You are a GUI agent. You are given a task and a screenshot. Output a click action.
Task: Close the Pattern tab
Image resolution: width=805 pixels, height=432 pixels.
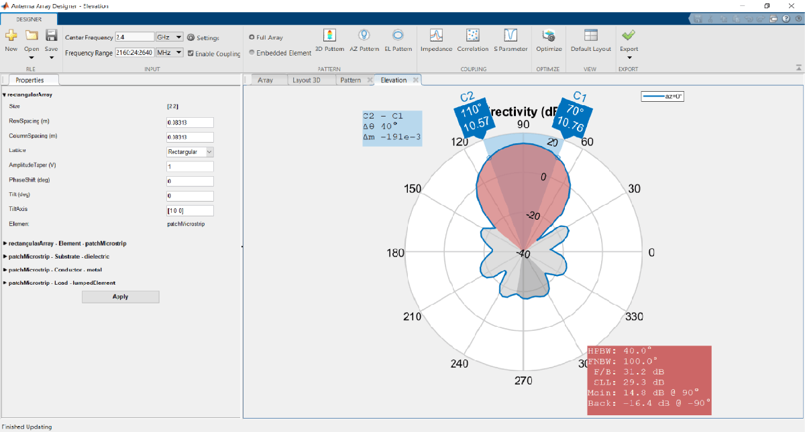click(x=368, y=80)
